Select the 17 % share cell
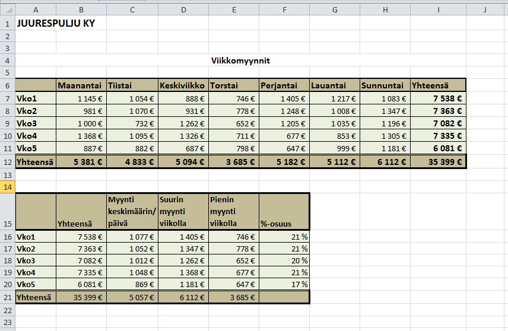508x331 pixels. (x=284, y=284)
